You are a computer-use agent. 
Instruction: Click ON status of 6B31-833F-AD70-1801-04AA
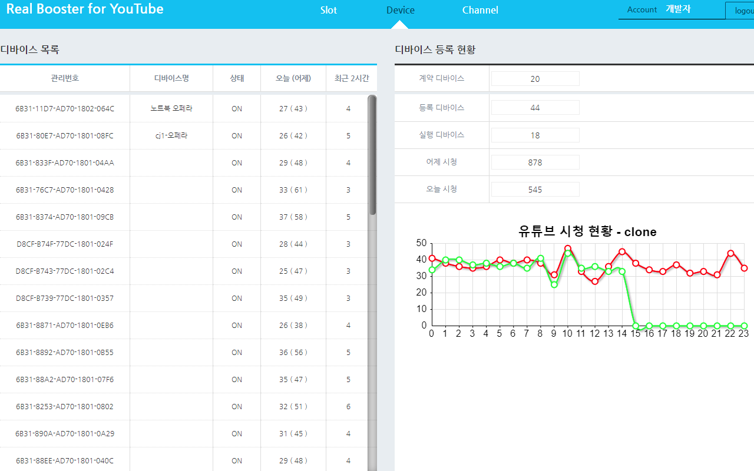tap(237, 163)
